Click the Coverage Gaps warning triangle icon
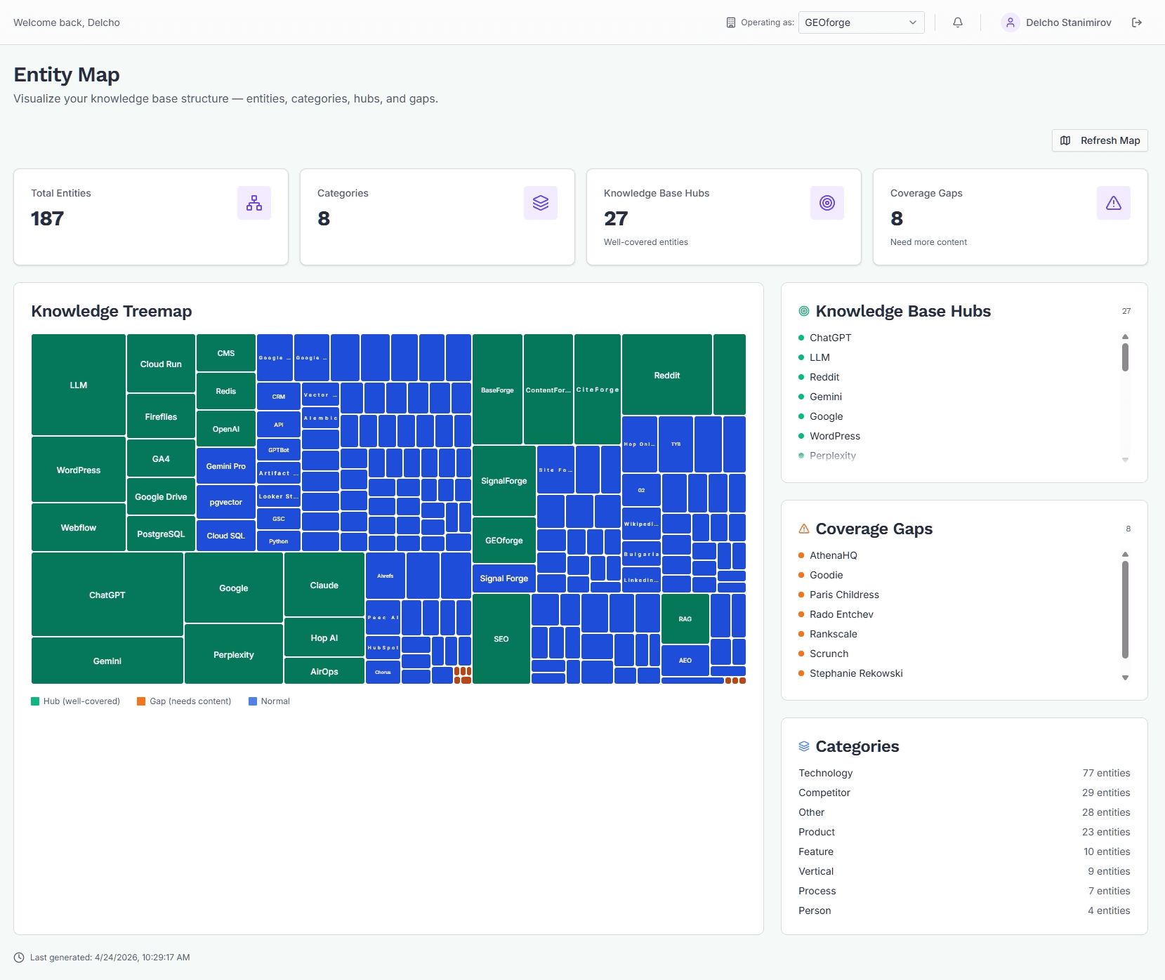 coord(1114,203)
